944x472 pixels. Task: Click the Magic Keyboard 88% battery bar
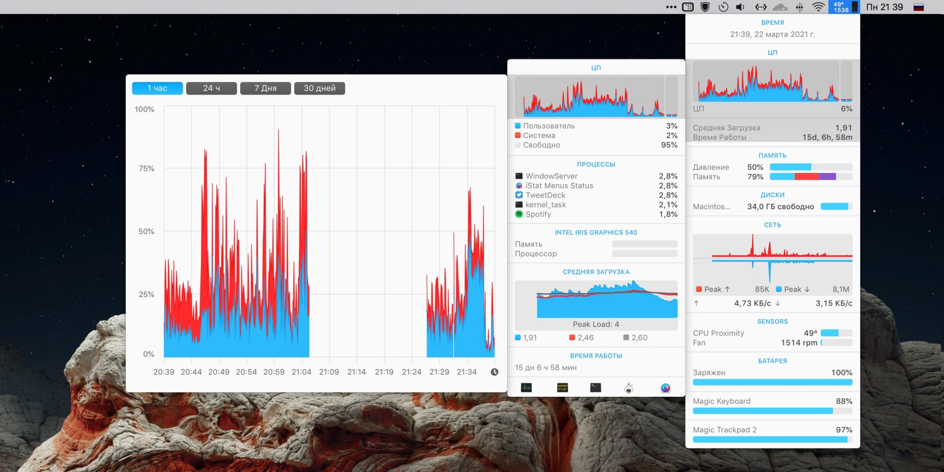click(x=773, y=411)
